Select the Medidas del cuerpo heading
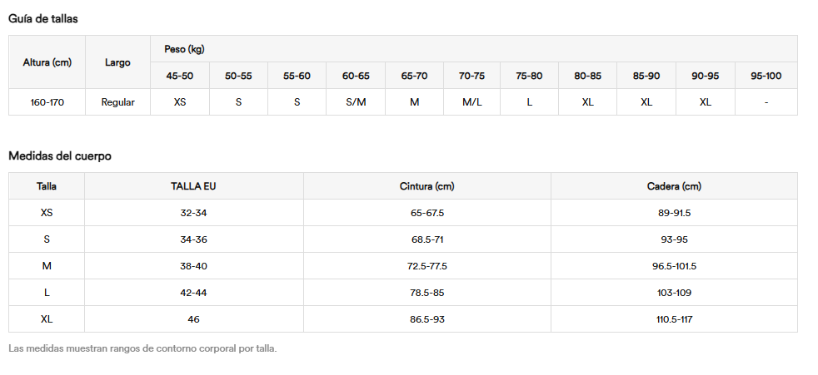The image size is (818, 375). (x=60, y=155)
